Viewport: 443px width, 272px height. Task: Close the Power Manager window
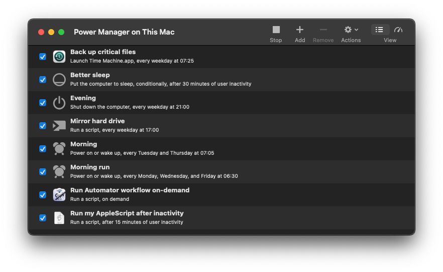point(41,32)
